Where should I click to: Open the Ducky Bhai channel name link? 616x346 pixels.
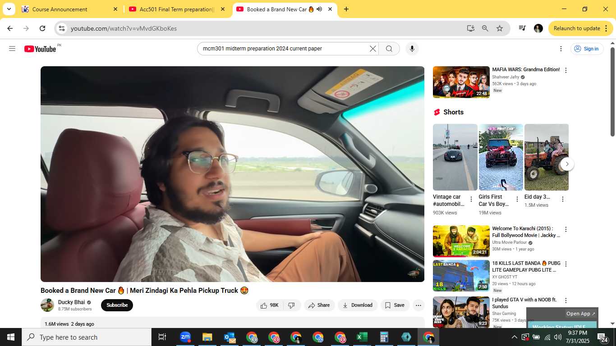click(71, 302)
